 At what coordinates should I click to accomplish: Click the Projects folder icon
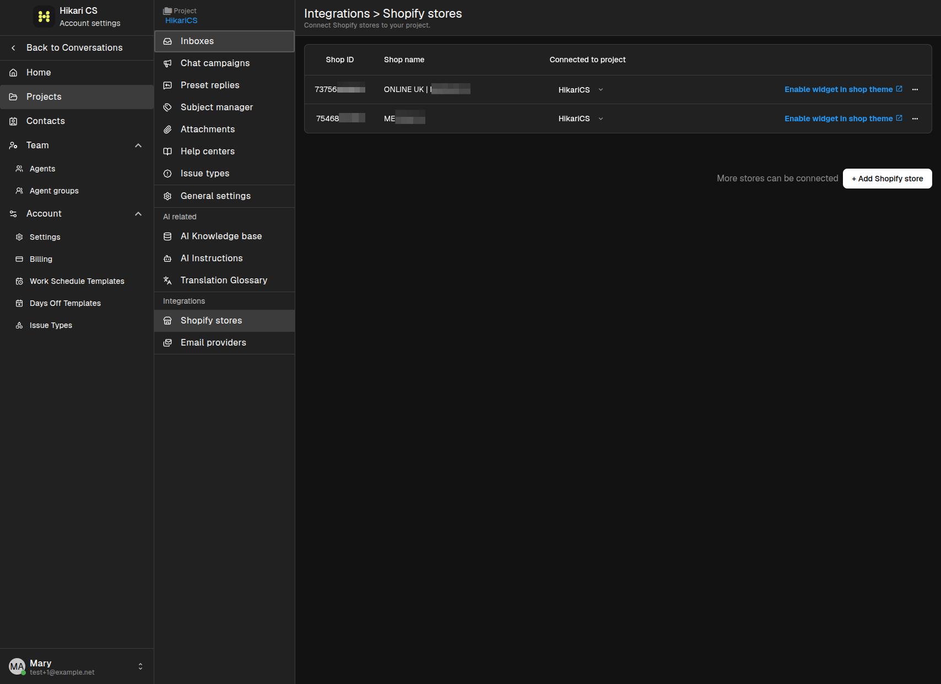coord(13,97)
